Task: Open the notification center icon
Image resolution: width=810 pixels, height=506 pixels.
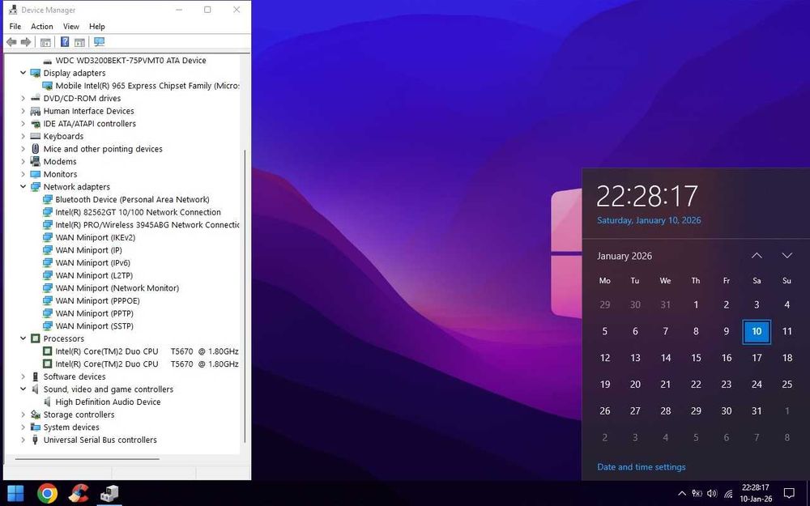Action: (789, 493)
